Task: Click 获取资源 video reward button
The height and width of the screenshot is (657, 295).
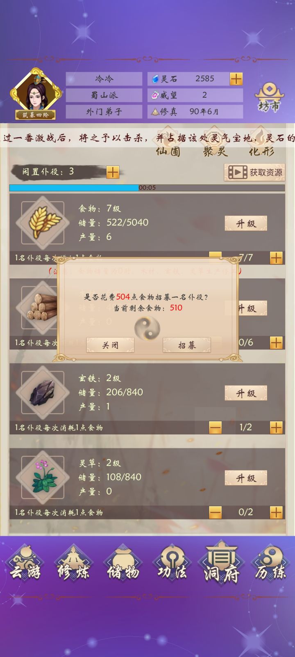Action: 254,172
